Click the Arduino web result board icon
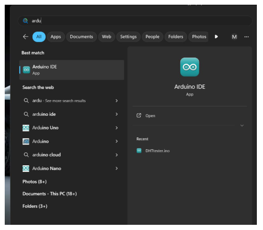This screenshot has width=263, height=230. (x=26, y=141)
